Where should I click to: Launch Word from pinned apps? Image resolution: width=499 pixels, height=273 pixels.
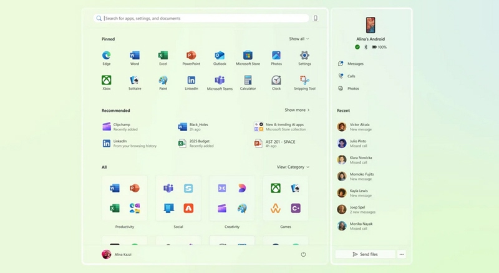click(x=135, y=58)
